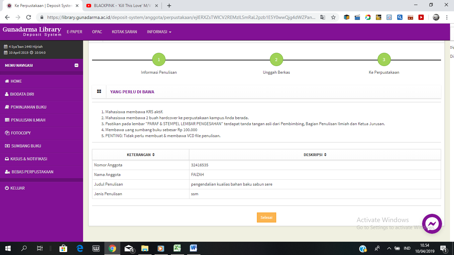Collapse the MENU NAVIGASI panel
The height and width of the screenshot is (255, 454).
click(76, 65)
